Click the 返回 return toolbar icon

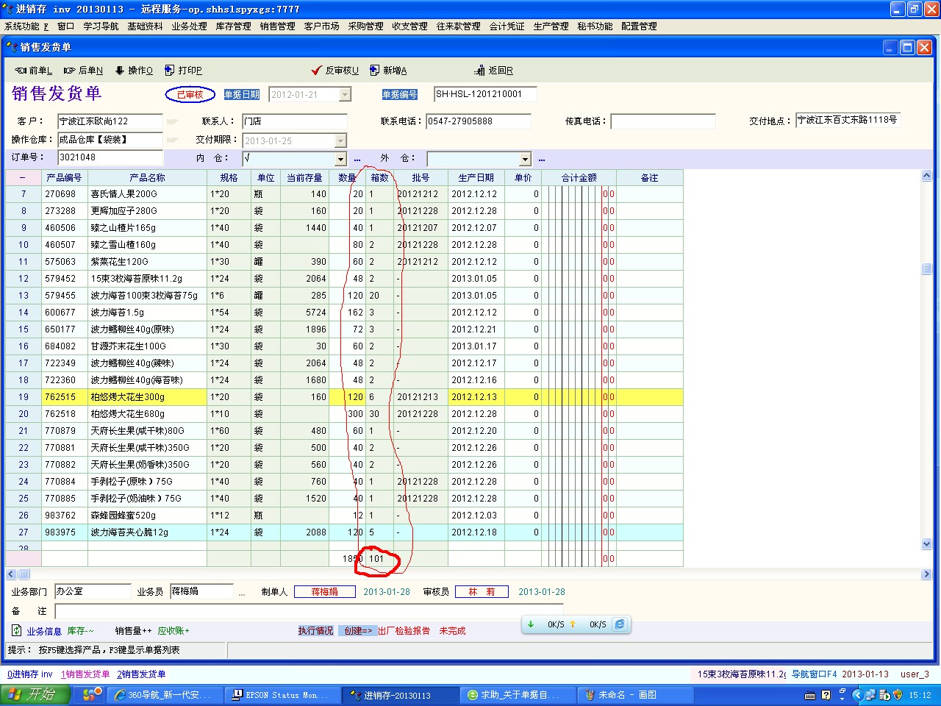(x=494, y=71)
